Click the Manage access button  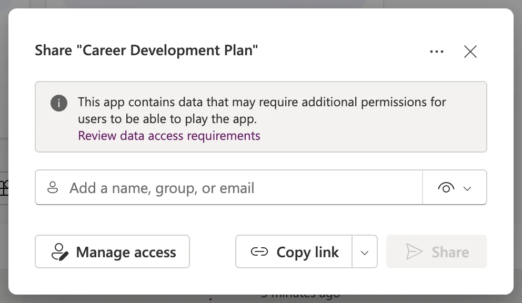click(x=112, y=252)
